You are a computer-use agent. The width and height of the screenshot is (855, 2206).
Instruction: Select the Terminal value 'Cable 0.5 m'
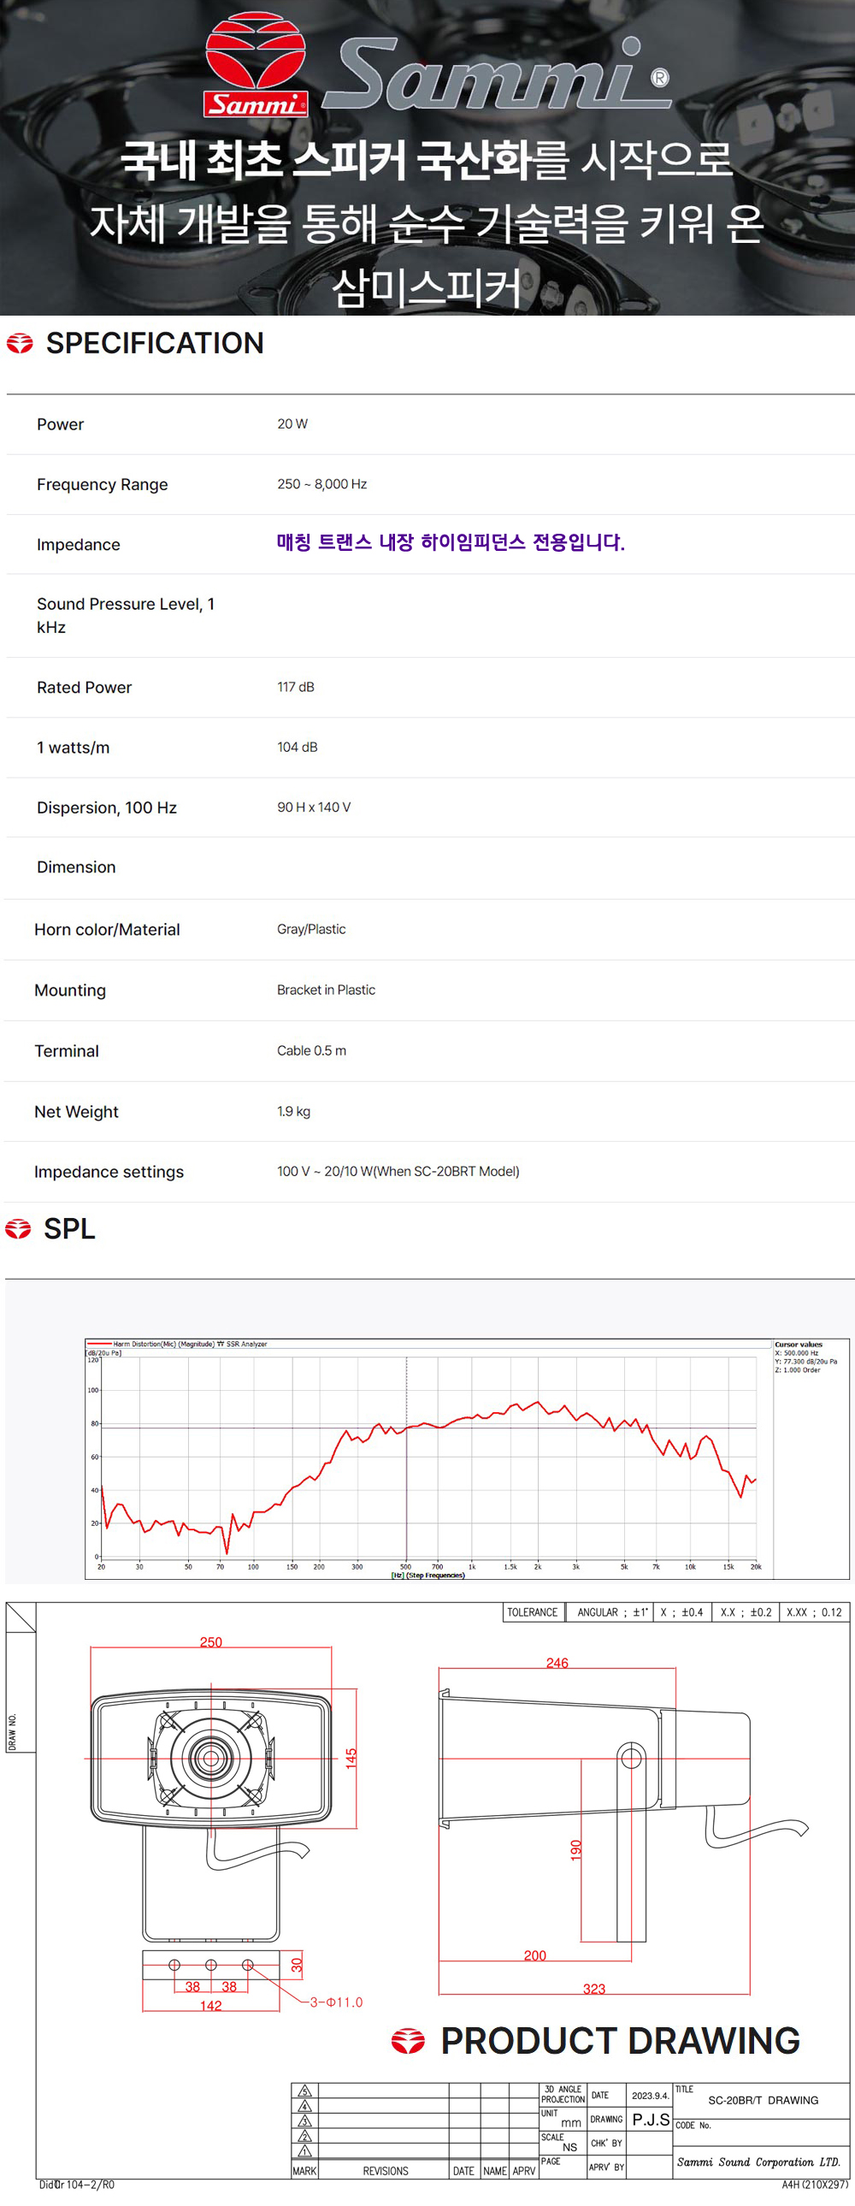(311, 1050)
